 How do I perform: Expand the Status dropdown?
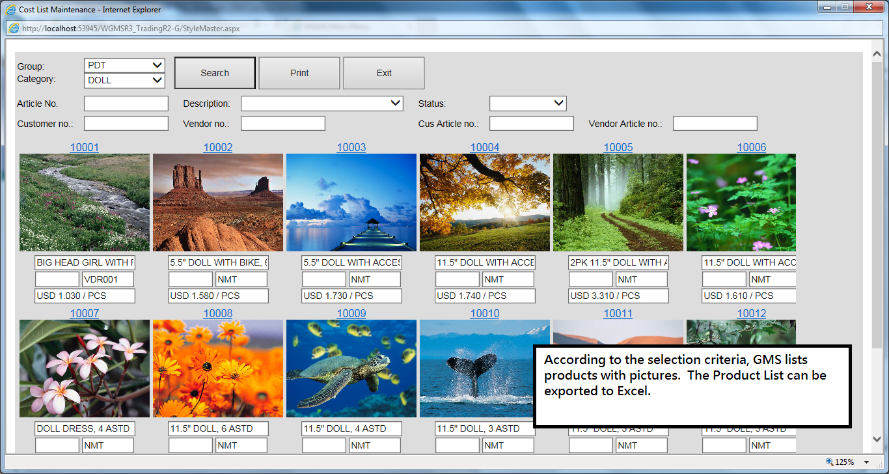(528, 104)
